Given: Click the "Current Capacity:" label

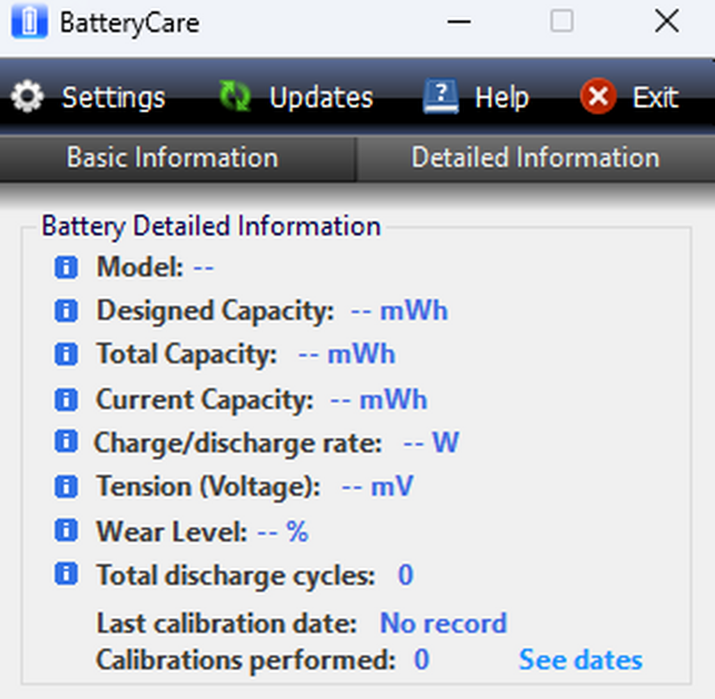Looking at the screenshot, I should pos(205,400).
